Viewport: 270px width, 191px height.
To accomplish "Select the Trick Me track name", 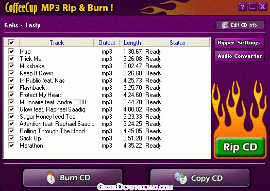I will point(30,59).
